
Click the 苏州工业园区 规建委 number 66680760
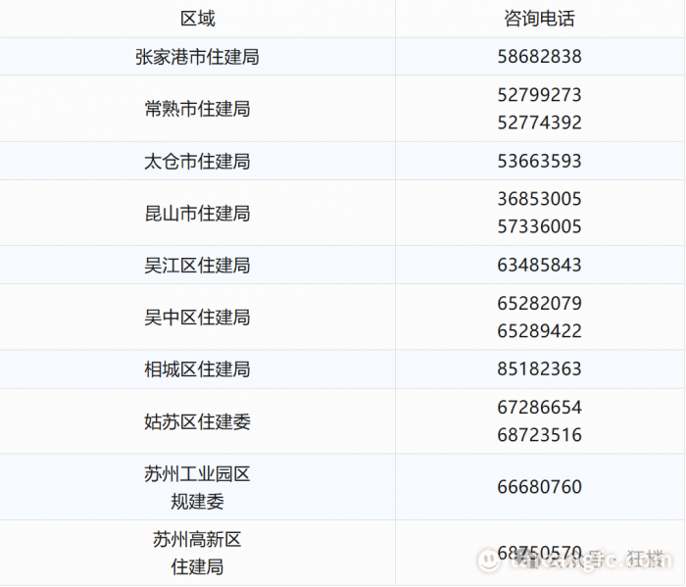click(539, 487)
